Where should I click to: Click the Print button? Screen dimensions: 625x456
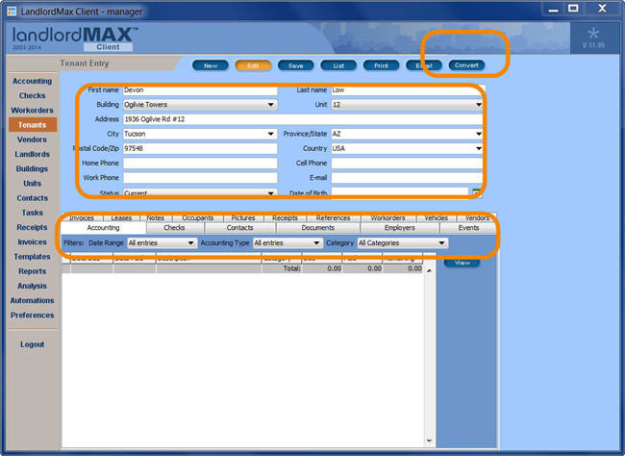[x=381, y=65]
